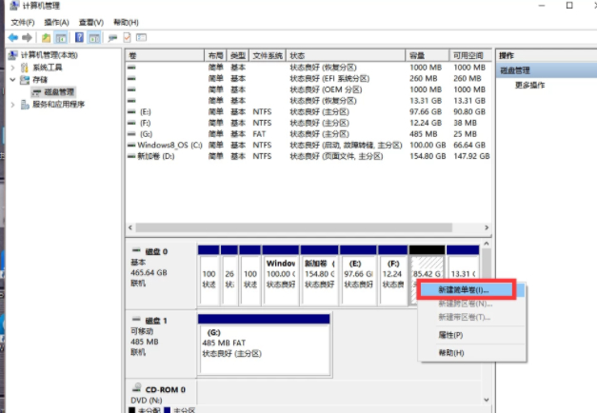Select Windows 100.00 GB partition on disk 0
The image size is (597, 413).
pos(281,276)
